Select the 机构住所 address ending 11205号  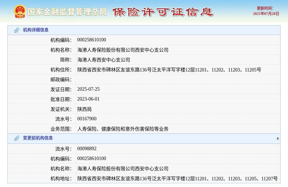tap(169, 70)
